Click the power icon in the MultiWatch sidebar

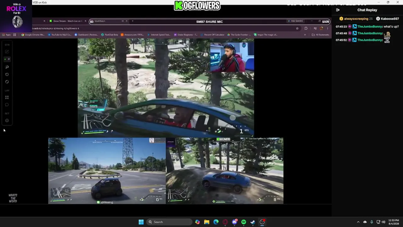click(x=7, y=74)
